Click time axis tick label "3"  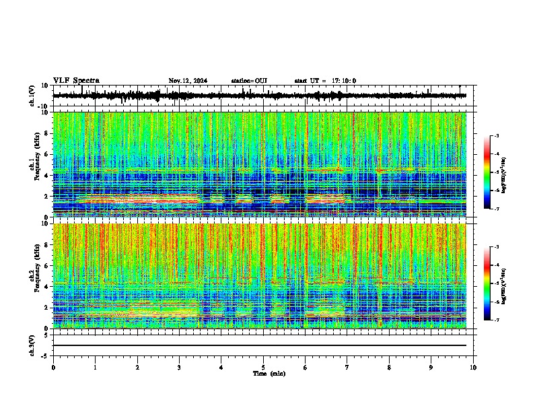(x=179, y=368)
